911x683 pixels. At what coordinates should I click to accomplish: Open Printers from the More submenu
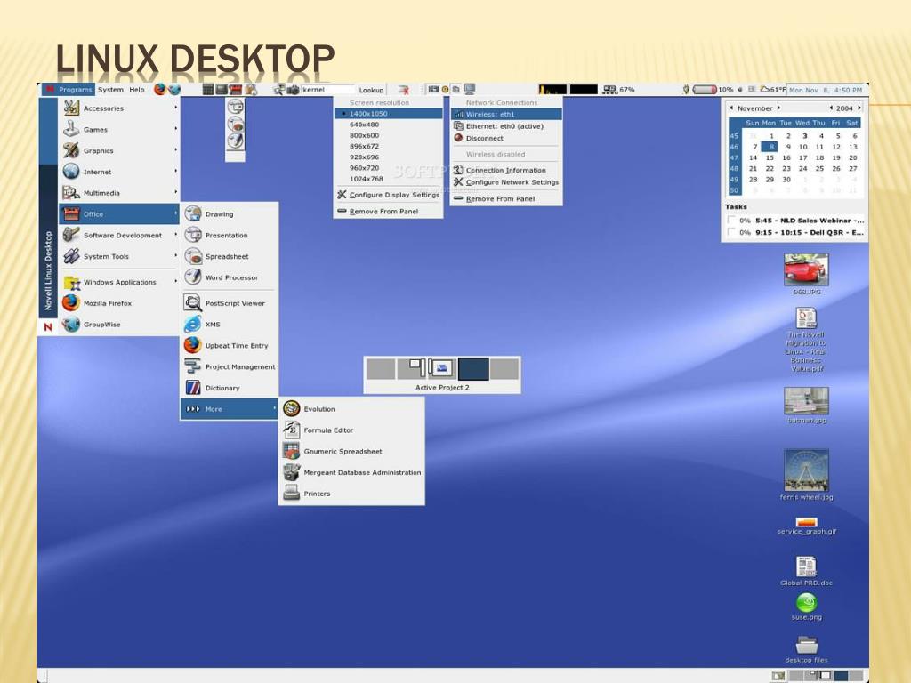coord(351,494)
